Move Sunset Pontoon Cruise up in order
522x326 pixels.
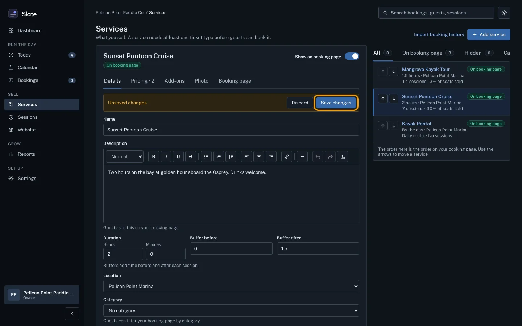[x=383, y=99]
